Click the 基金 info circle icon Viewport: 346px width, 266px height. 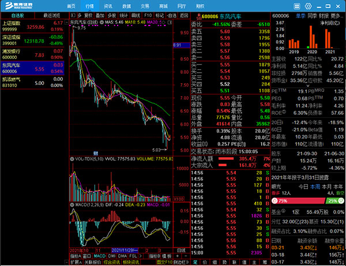pos(283,211)
